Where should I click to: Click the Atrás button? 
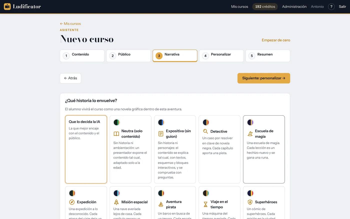point(70,78)
